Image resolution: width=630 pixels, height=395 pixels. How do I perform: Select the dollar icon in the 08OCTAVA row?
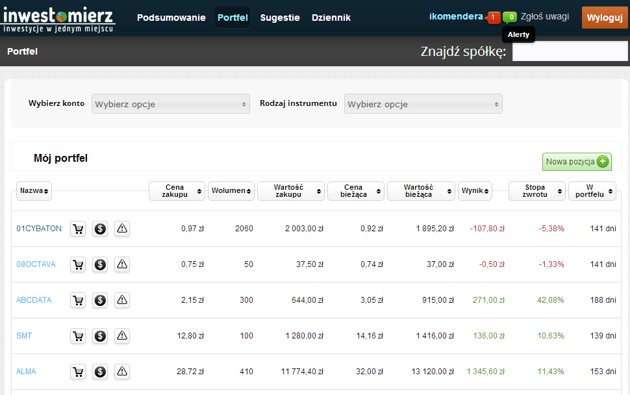coord(100,264)
